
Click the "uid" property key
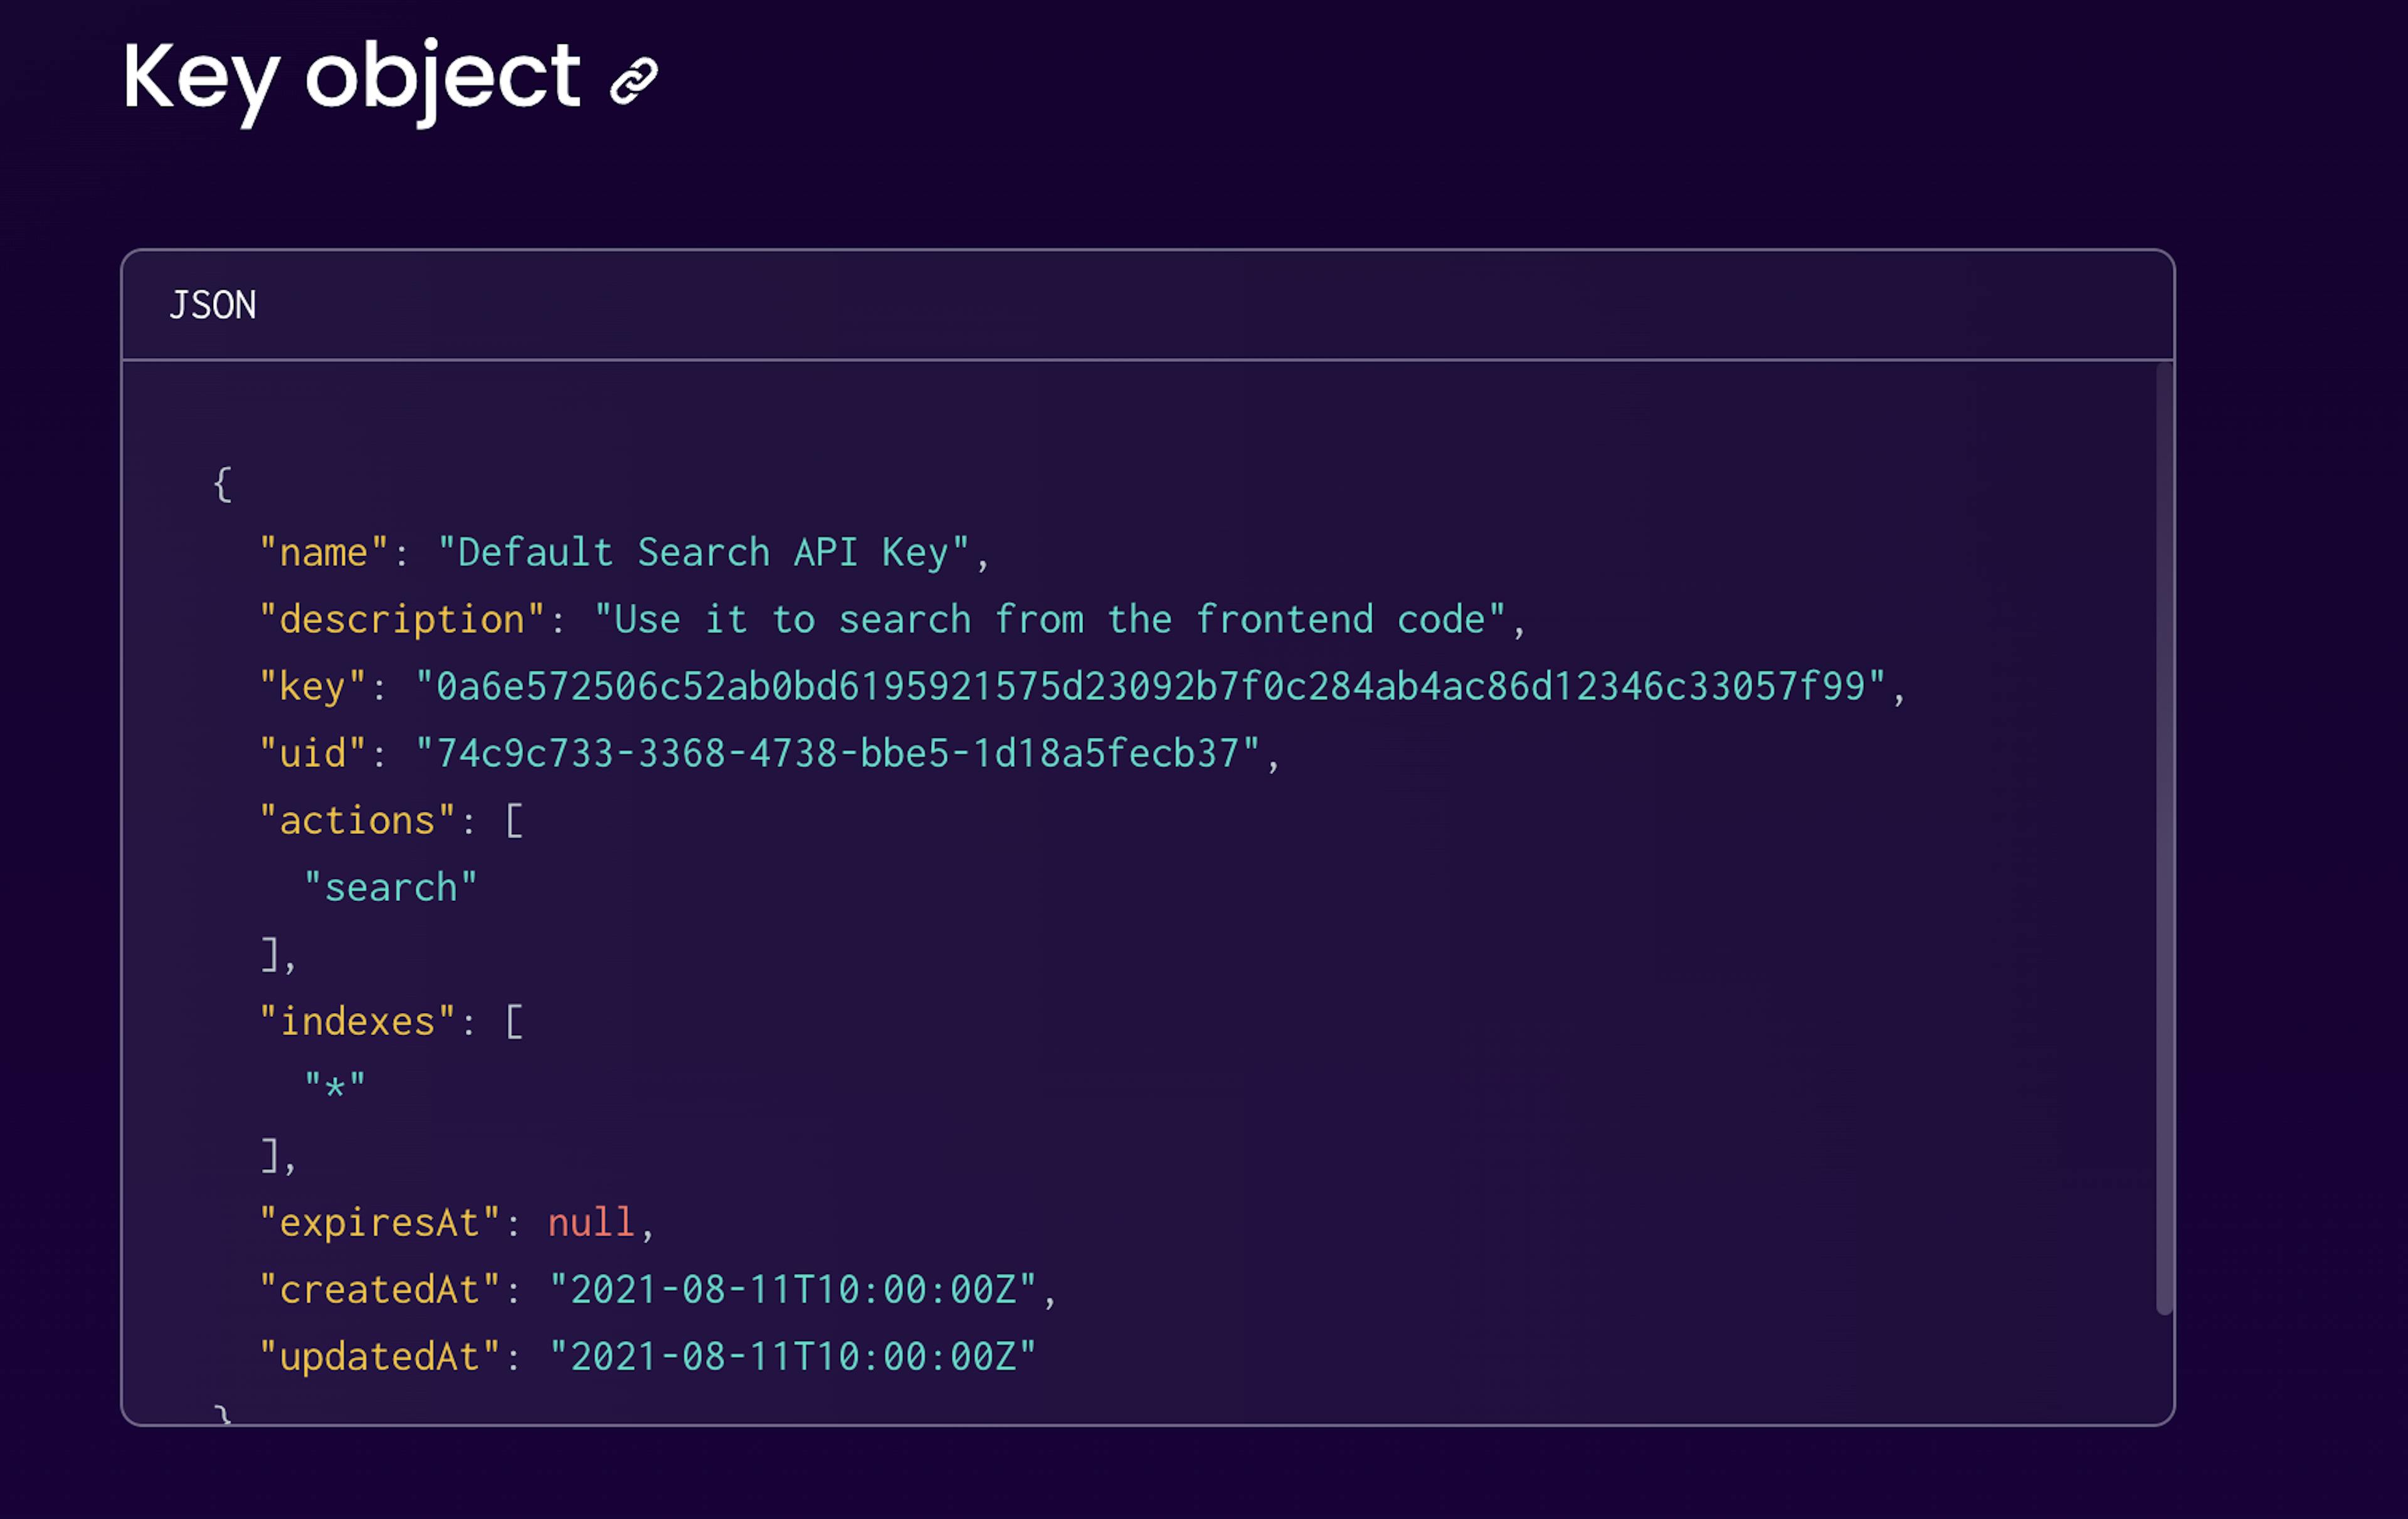pos(312,754)
